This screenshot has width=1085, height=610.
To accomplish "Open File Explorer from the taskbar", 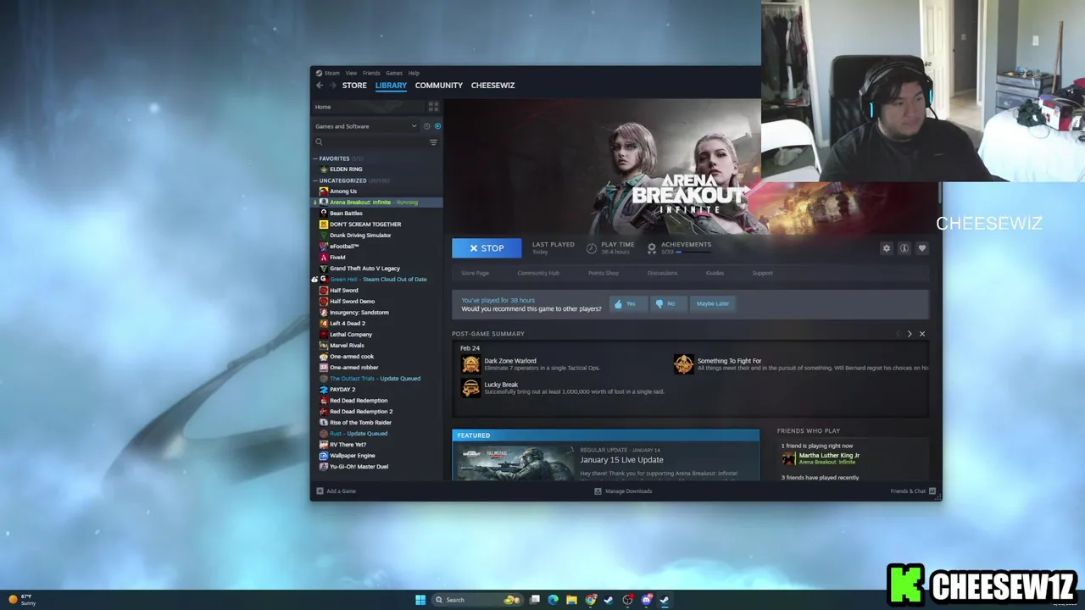I will point(571,600).
